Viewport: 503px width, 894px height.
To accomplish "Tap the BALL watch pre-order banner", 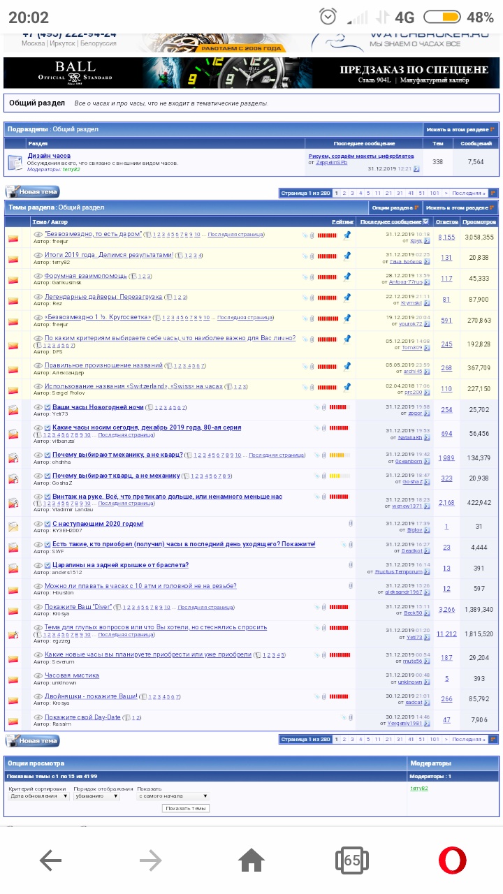I will 251,73.
